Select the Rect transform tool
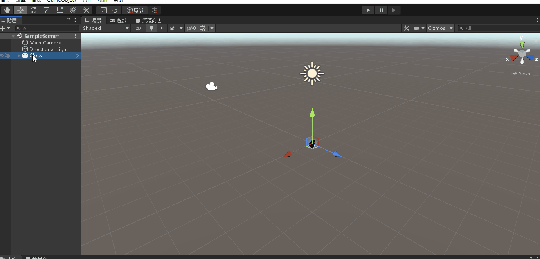Image resolution: width=540 pixels, height=259 pixels. click(60, 10)
